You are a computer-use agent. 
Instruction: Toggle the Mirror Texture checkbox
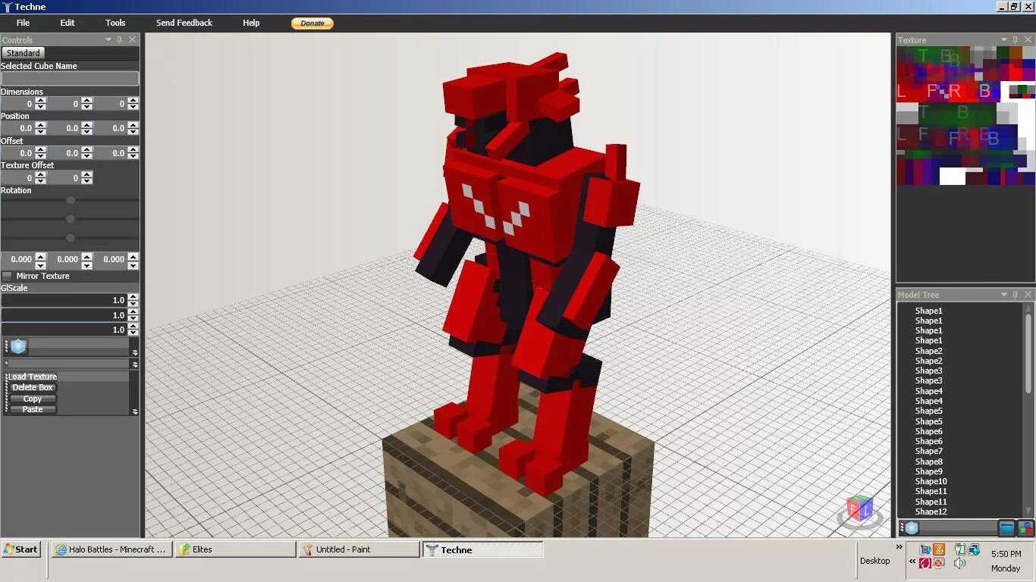click(x=7, y=276)
